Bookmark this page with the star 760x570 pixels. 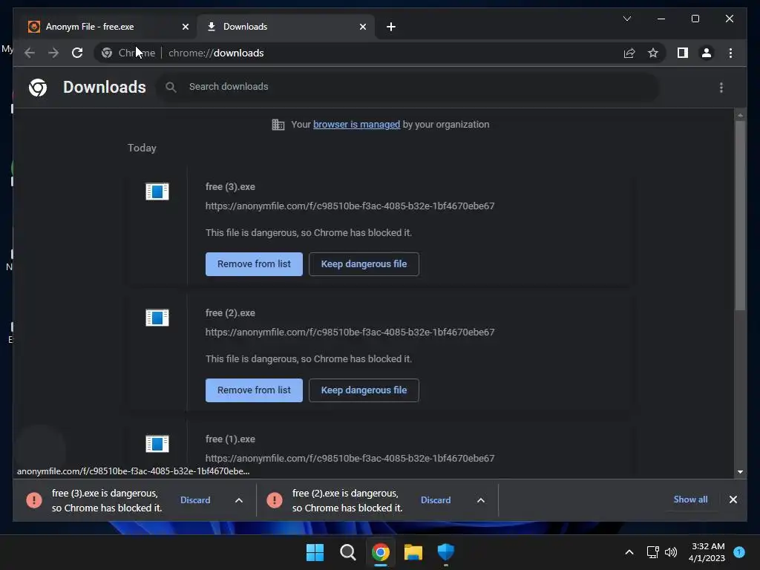(653, 53)
